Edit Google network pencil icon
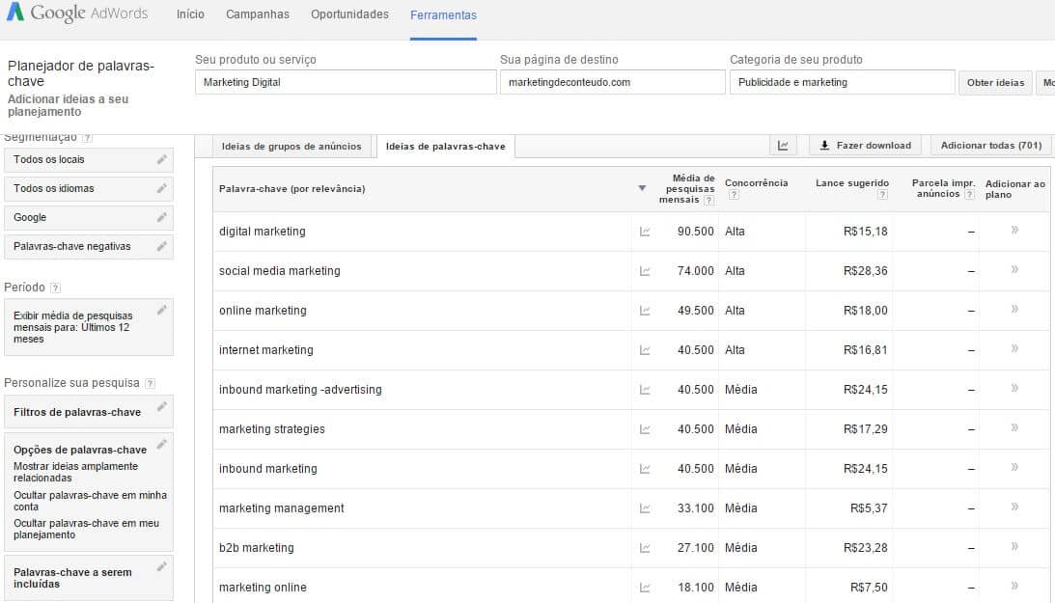 tap(161, 217)
